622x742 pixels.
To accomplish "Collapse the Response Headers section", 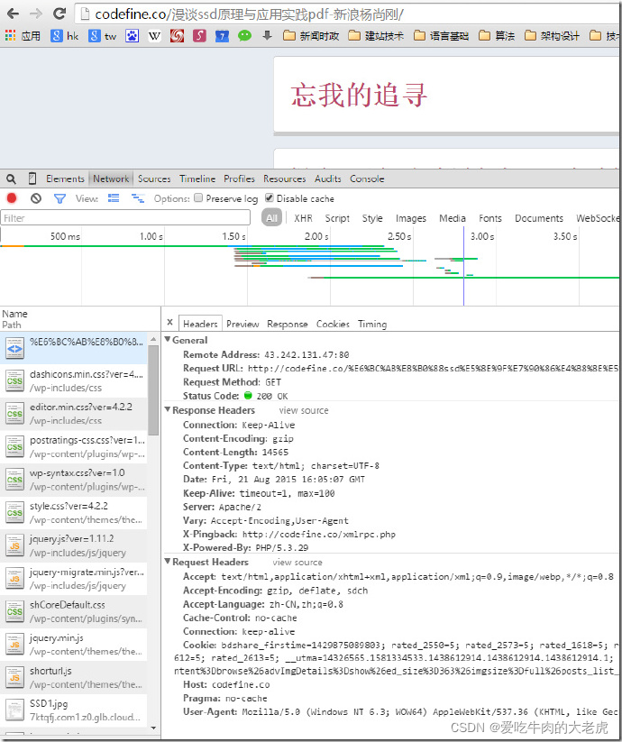I will coord(168,410).
